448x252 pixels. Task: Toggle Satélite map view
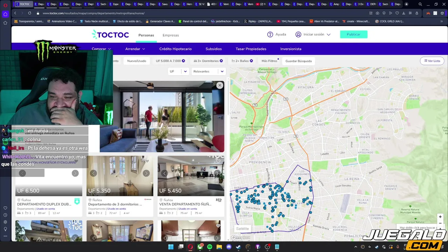(x=242, y=229)
